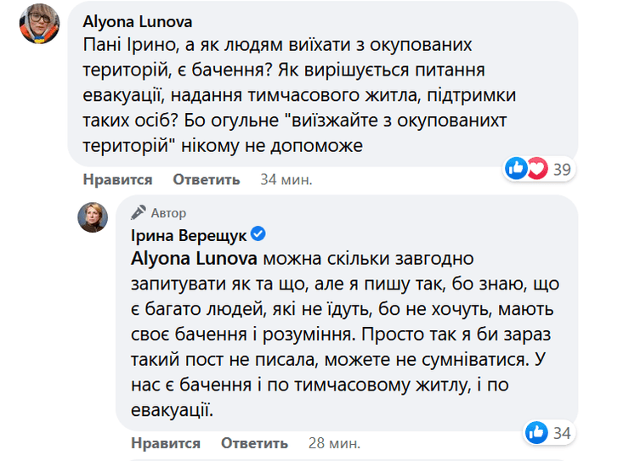This screenshot has width=629, height=461.
Task: Click the red heart reaction icon
Action: point(535,168)
